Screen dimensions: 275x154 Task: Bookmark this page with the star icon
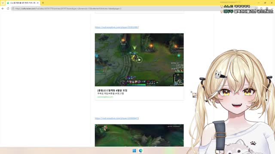256,9
